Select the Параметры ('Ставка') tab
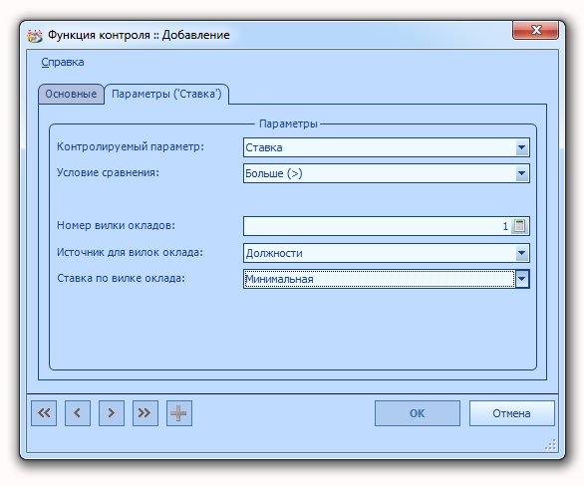 coord(166,94)
